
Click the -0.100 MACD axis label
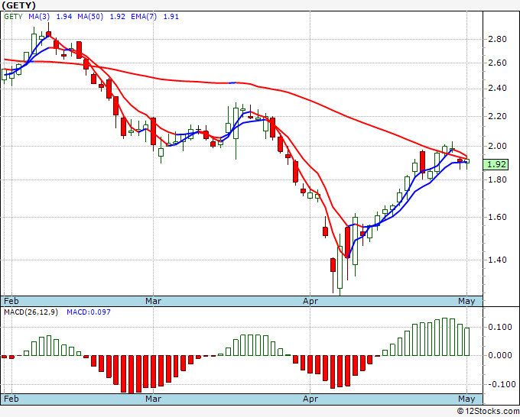[500, 384]
